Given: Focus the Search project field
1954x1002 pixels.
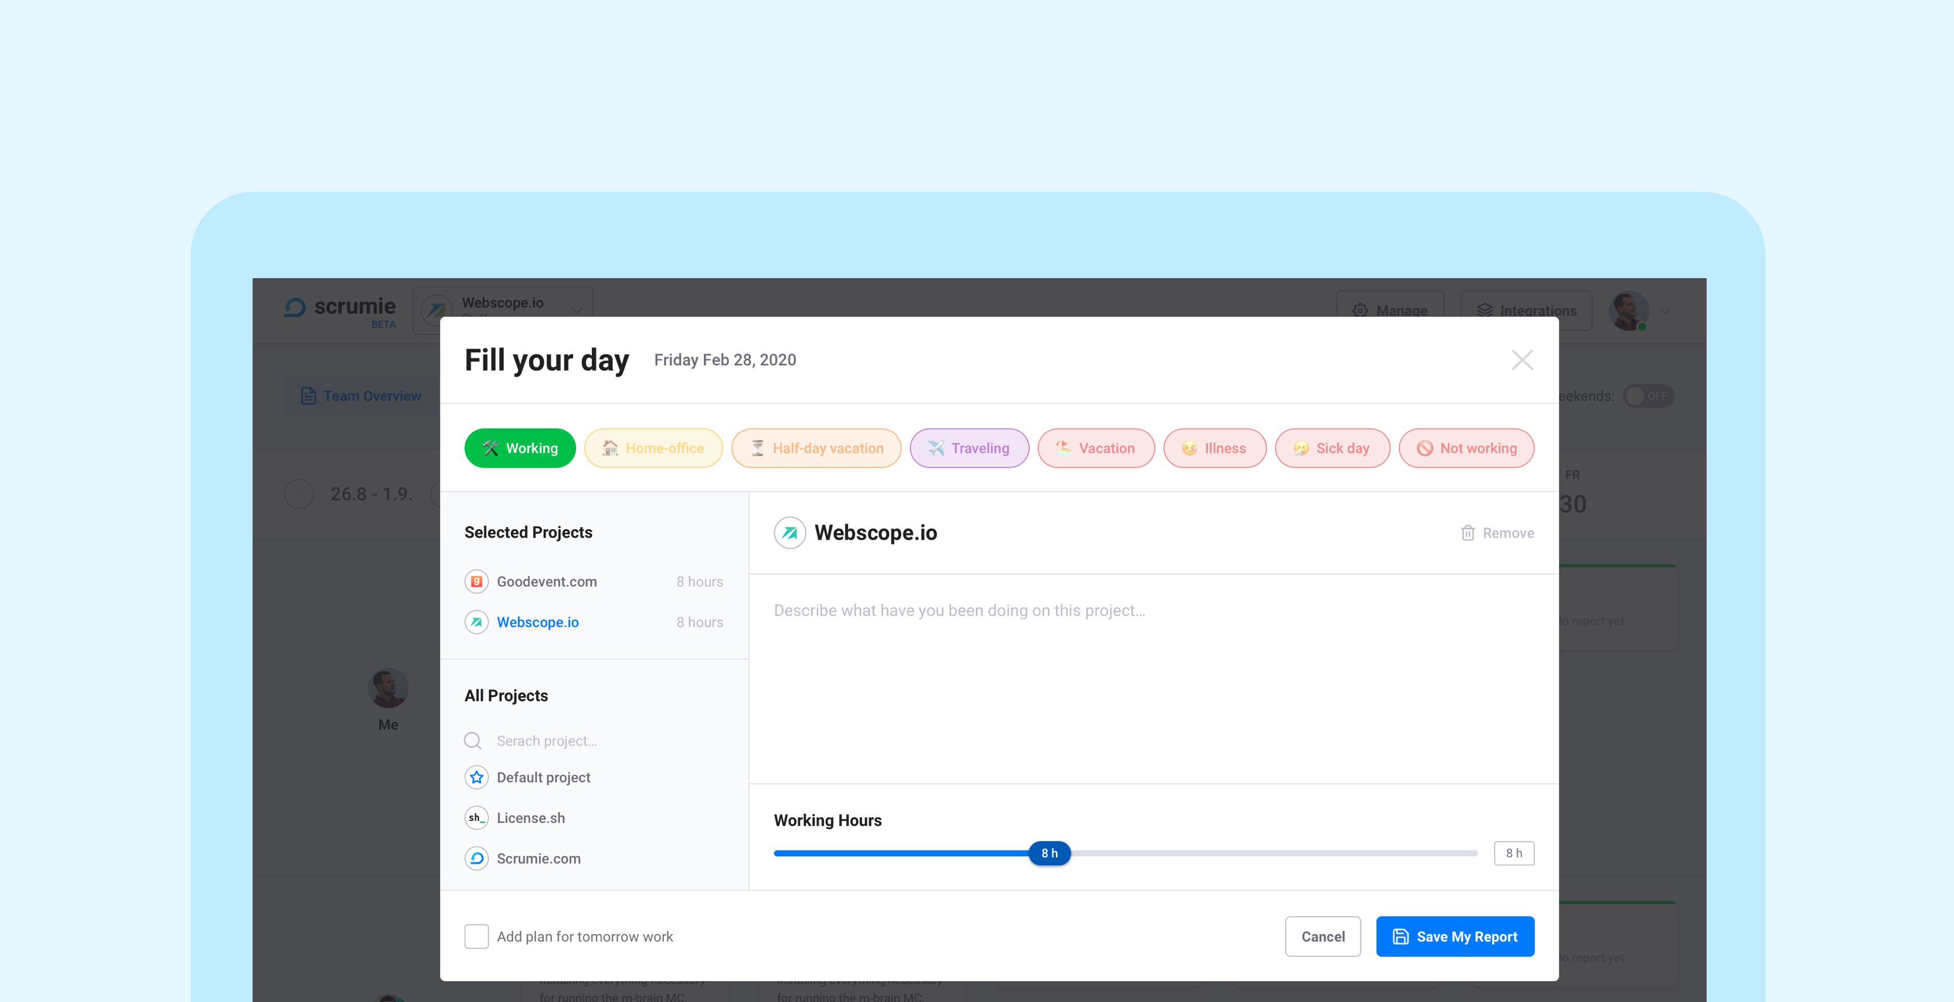Looking at the screenshot, I should click(594, 741).
